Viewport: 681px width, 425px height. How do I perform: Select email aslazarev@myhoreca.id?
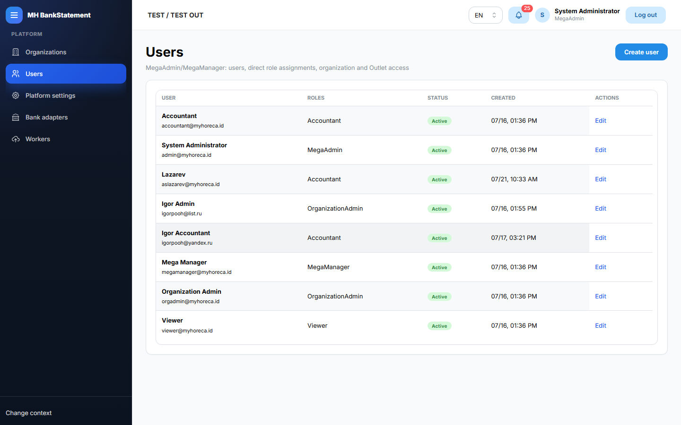[x=191, y=184]
